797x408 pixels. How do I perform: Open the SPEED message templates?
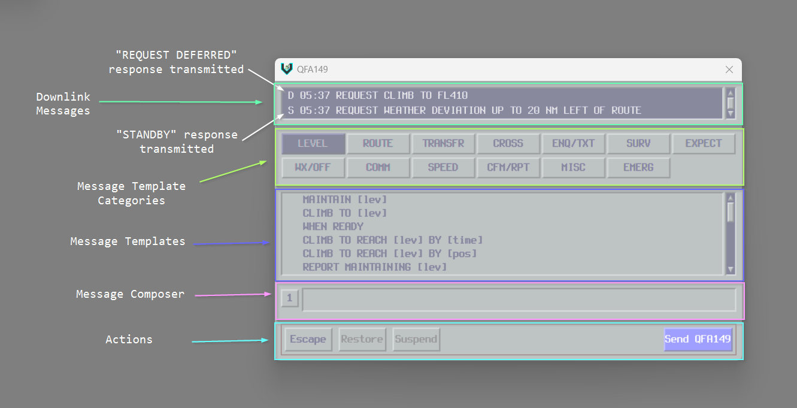click(x=443, y=167)
